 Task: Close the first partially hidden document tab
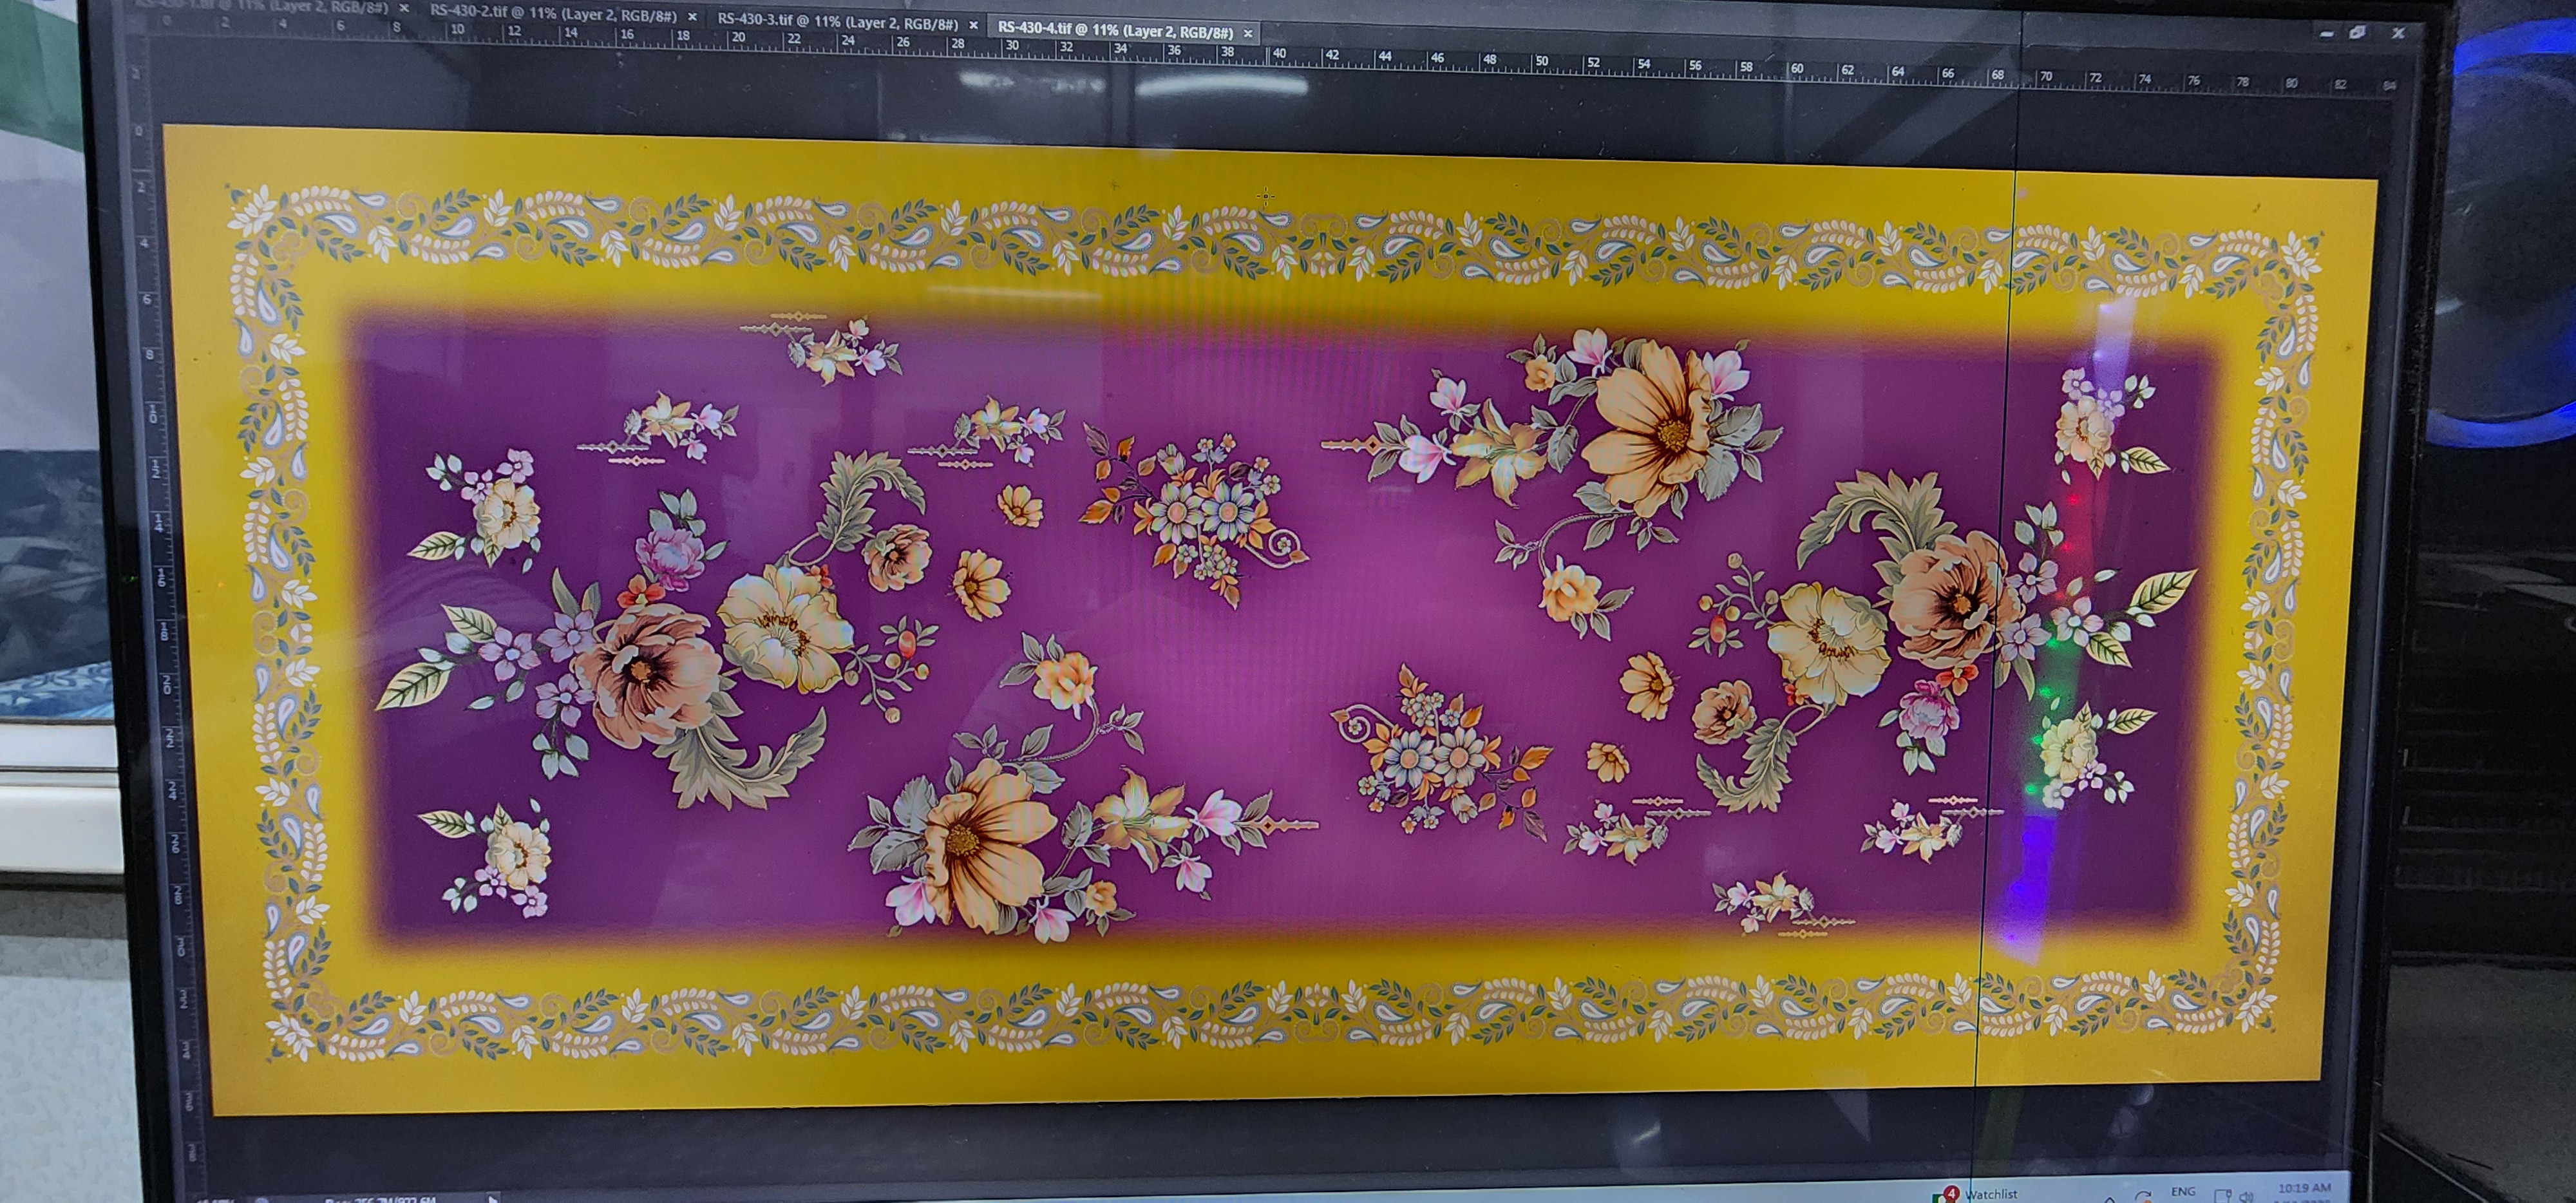(x=404, y=8)
